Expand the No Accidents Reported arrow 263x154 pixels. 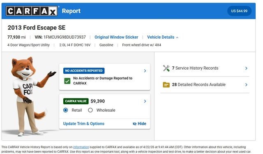[x=145, y=71]
